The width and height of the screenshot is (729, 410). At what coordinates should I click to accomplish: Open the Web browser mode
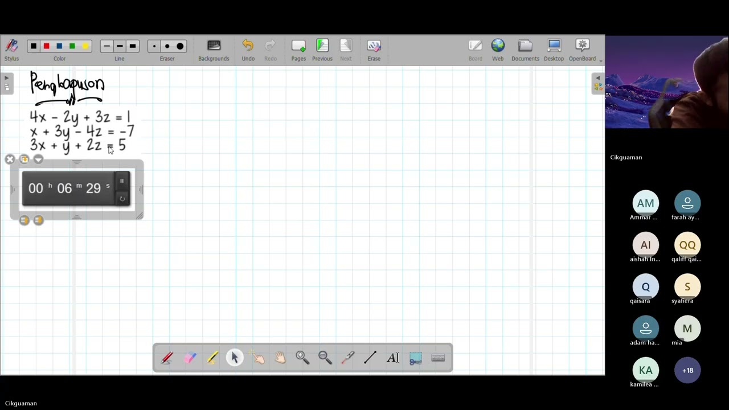coord(498,50)
